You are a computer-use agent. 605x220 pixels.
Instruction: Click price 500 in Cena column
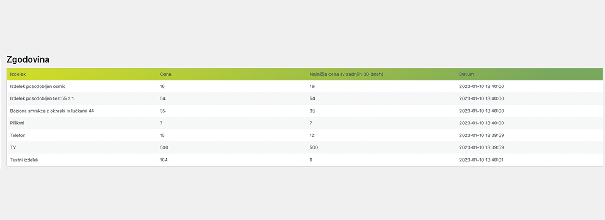point(164,147)
